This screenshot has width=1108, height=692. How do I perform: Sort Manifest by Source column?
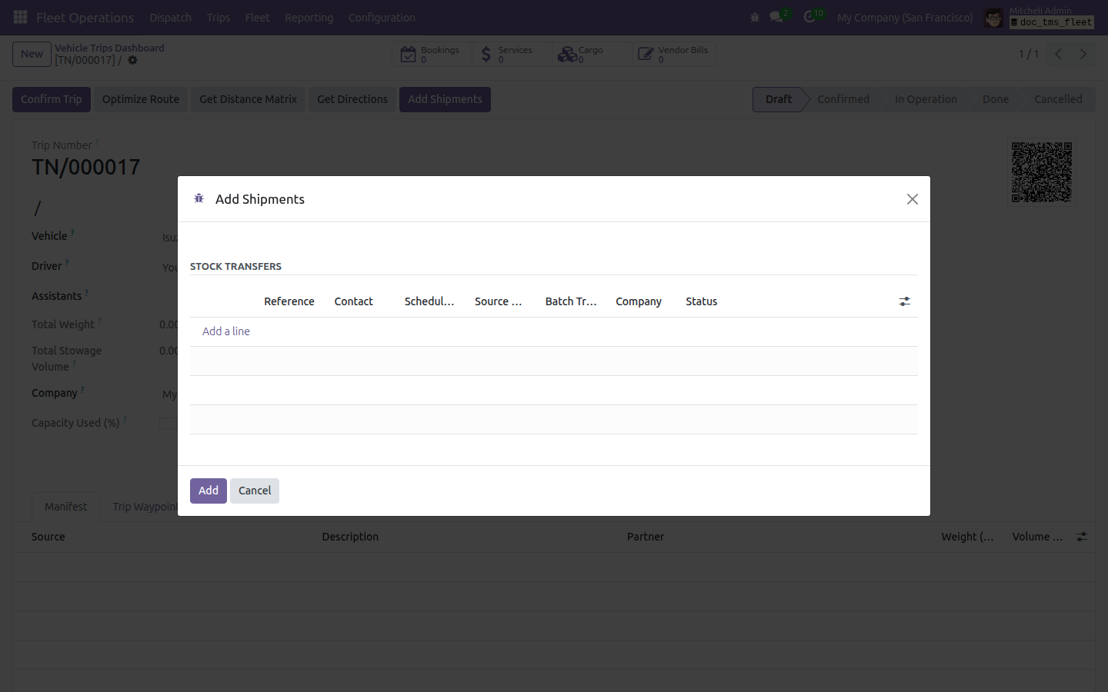[48, 537]
